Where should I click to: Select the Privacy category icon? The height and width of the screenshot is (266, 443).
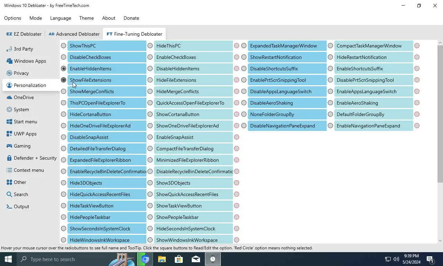(9, 73)
